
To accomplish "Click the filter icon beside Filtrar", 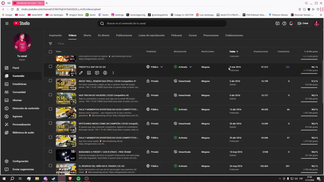I will pos(50,44).
